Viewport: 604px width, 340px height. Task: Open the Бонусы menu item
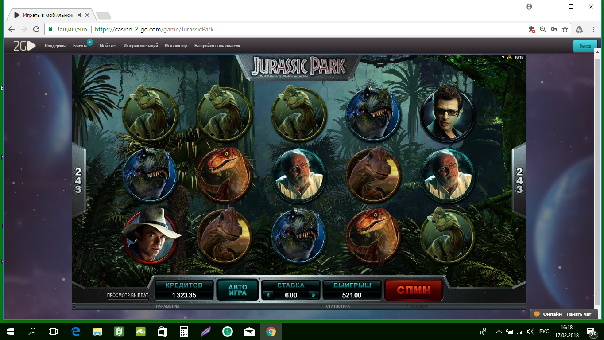point(80,46)
